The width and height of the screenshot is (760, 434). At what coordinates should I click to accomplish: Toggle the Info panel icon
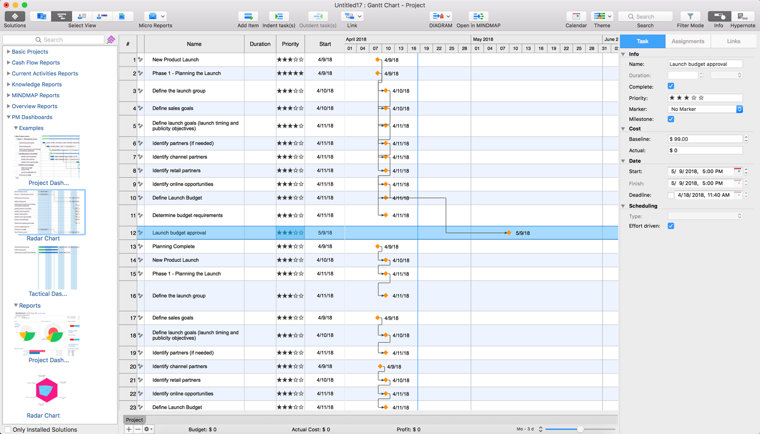click(x=718, y=17)
